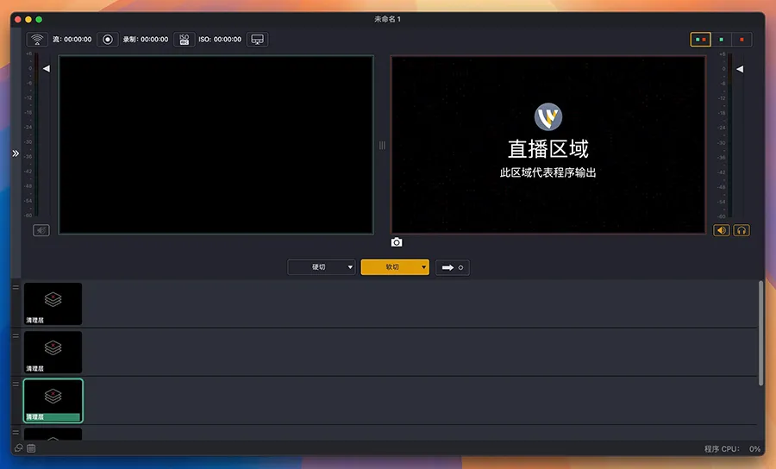Start ISO recording with the ISO icon
776x469 pixels.
(x=184, y=40)
